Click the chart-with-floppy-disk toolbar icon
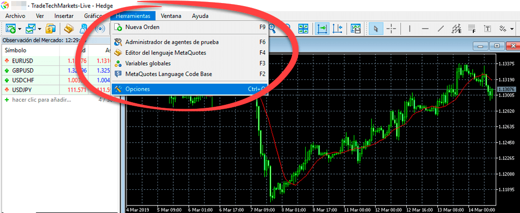Image resolution: width=520 pixels, height=213 pixels. point(356,29)
